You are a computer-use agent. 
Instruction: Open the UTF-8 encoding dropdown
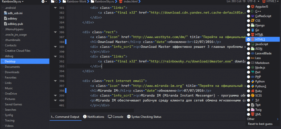click(254, 1)
